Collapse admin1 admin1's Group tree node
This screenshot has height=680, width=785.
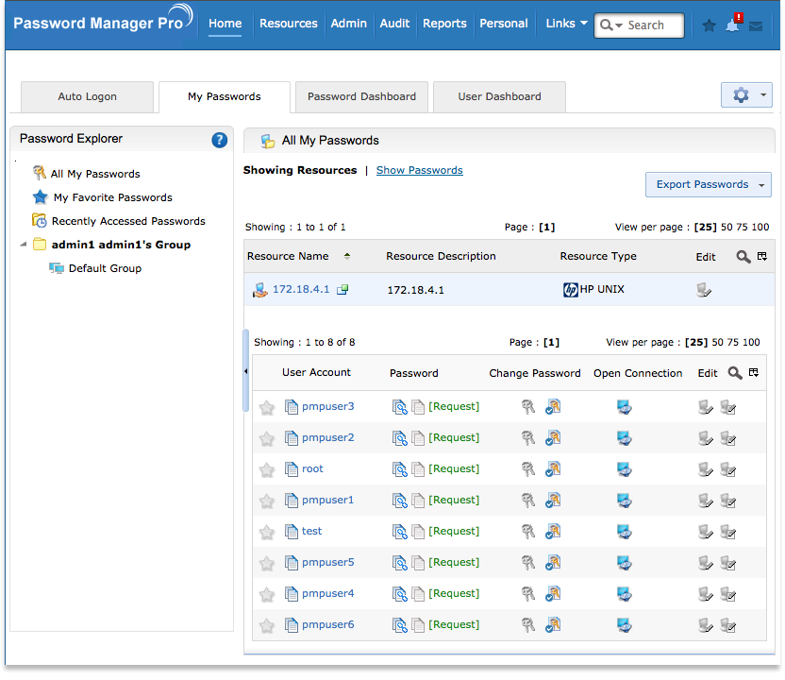[x=23, y=246]
